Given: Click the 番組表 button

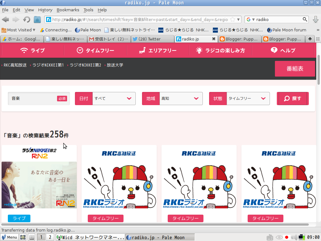Looking at the screenshot, I should [295, 68].
